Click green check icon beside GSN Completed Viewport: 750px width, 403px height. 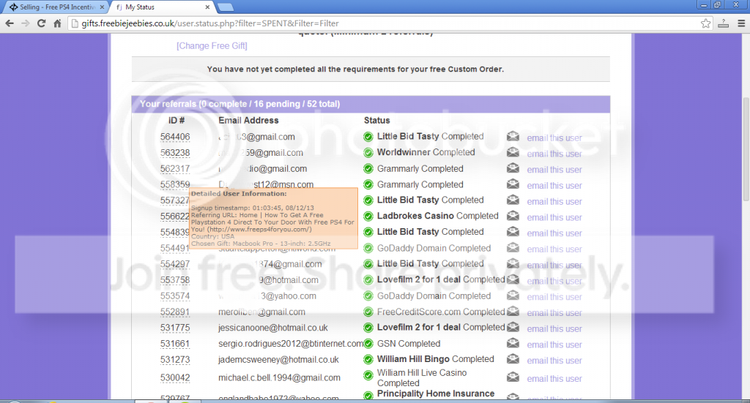click(x=368, y=344)
